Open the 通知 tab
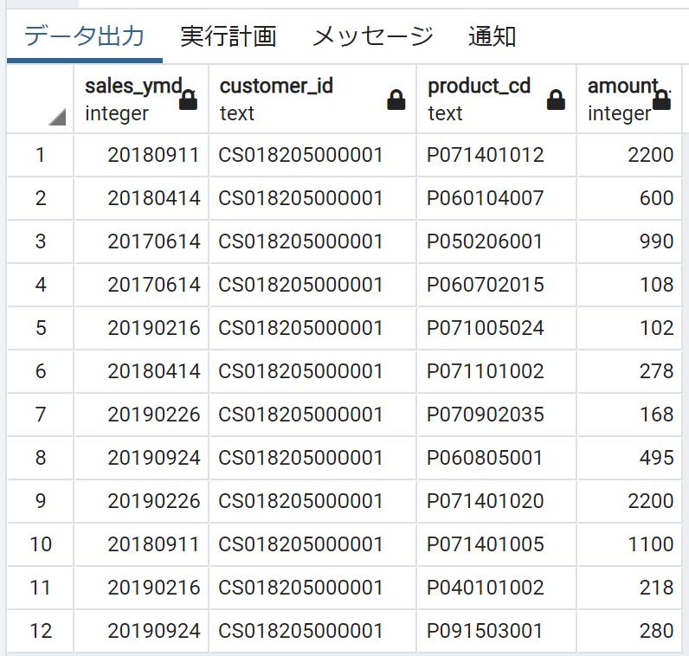Screen dimensions: 689x656 492,36
